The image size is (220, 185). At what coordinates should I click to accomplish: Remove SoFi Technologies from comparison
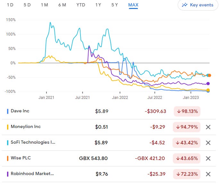(208, 143)
